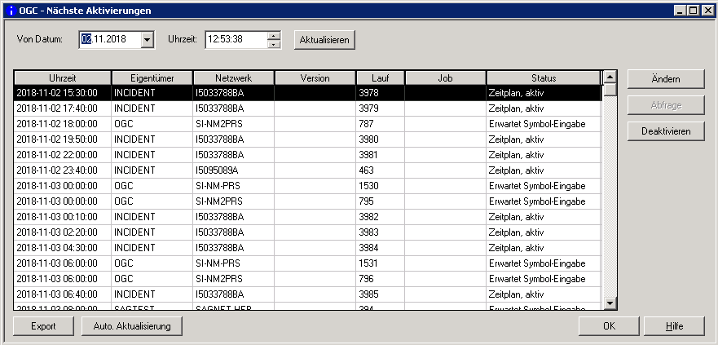Click the Aktualisieren button
Image resolution: width=718 pixels, height=345 pixels.
324,39
